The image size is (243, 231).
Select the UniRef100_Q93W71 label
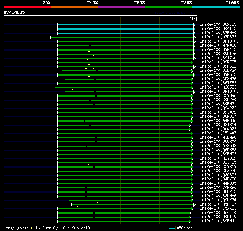tap(218, 112)
